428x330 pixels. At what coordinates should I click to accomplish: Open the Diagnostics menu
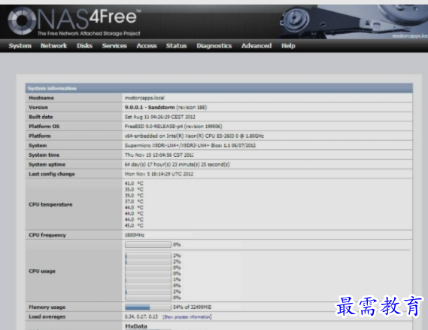click(214, 46)
